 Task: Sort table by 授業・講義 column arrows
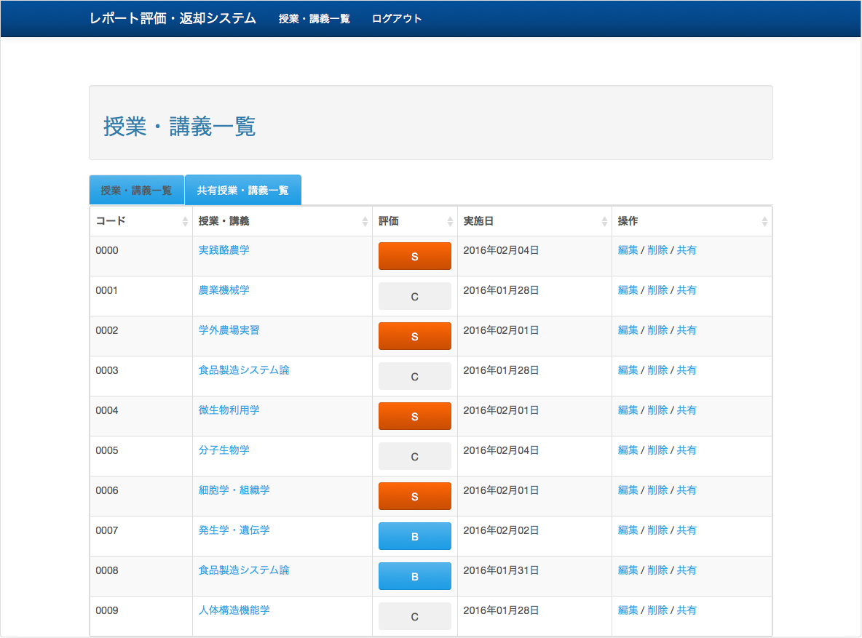(x=365, y=222)
